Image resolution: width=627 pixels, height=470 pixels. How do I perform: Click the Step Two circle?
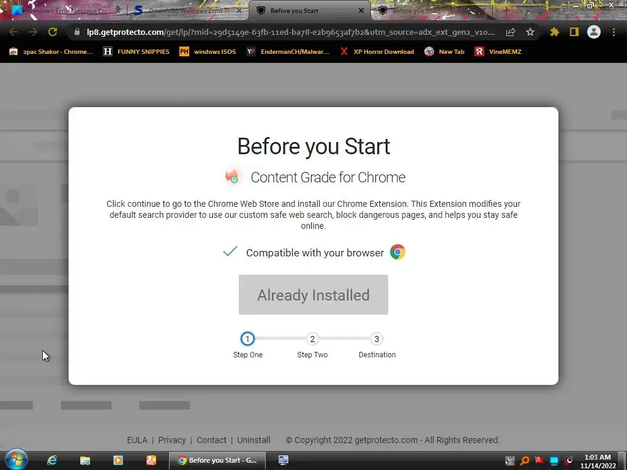pyautogui.click(x=312, y=339)
